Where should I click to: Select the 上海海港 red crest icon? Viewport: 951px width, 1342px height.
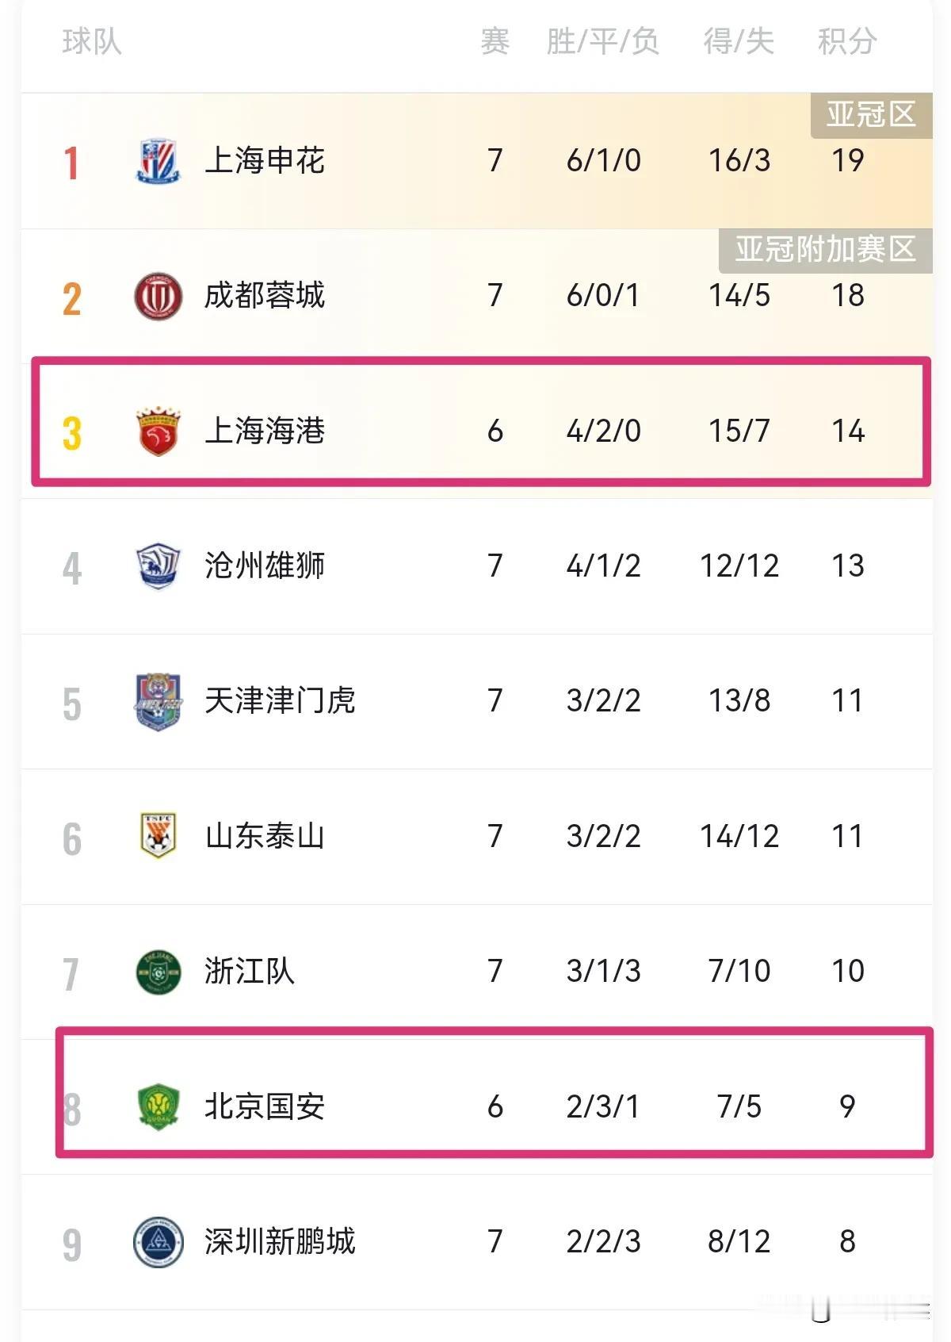158,431
